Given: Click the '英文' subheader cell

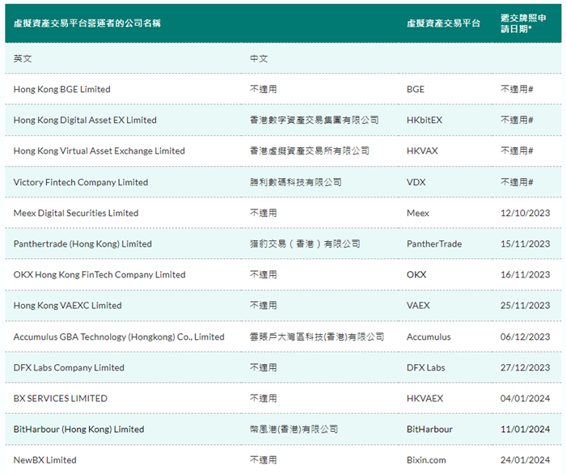Looking at the screenshot, I should [23, 58].
